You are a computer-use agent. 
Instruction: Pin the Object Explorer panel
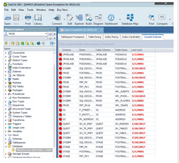tap(50, 30)
